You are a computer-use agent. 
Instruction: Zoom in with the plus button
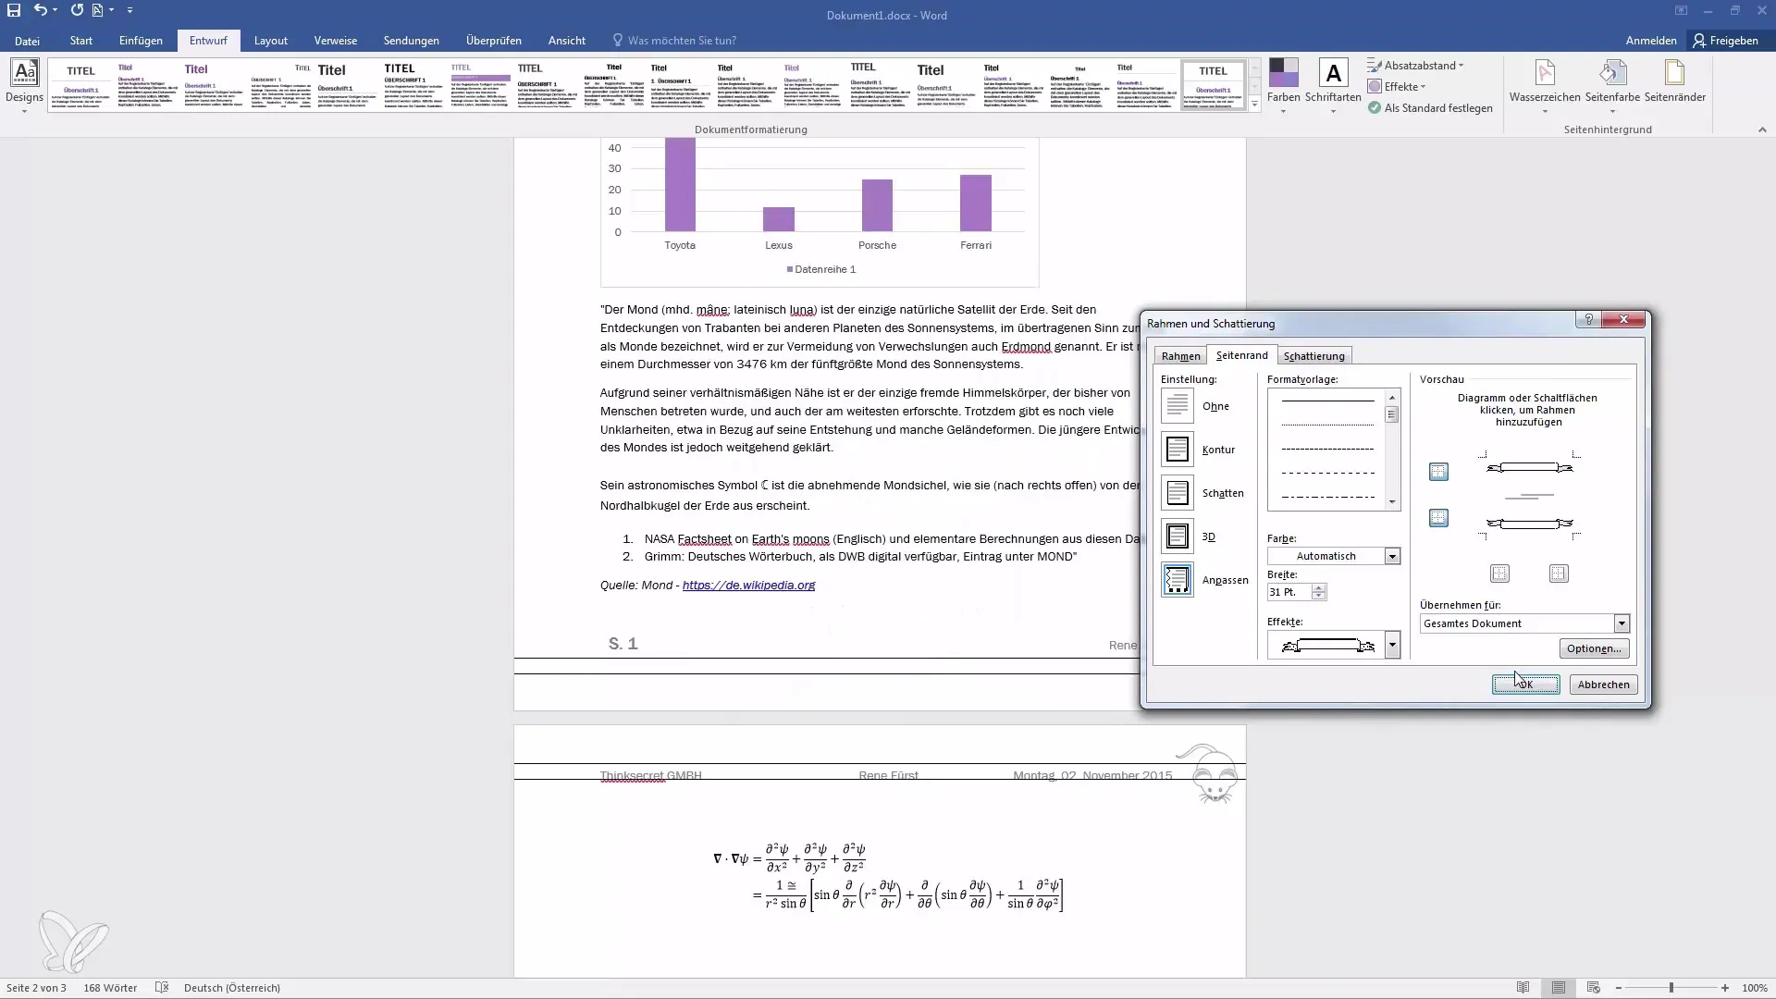(1725, 988)
